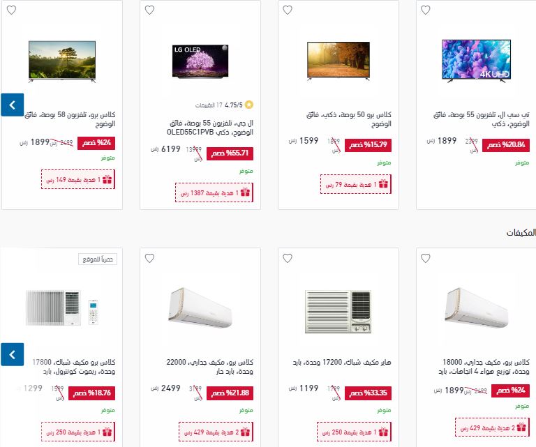Open Haier window AC 17200 title link

pyautogui.click(x=342, y=362)
